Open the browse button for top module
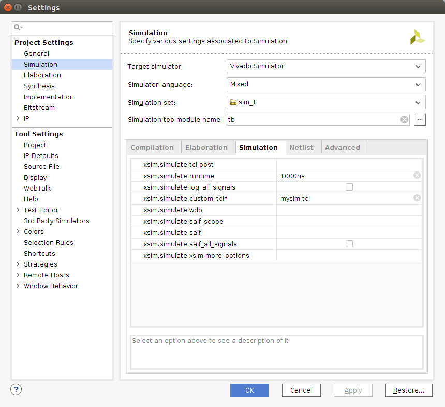445x407 pixels. click(420, 119)
